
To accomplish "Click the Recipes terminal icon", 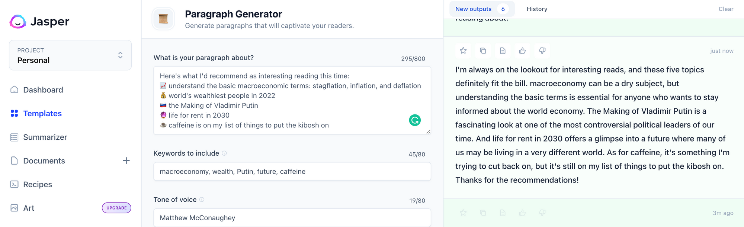I will pyautogui.click(x=14, y=184).
